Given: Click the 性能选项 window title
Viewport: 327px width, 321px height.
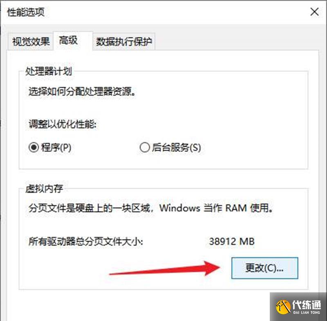Looking at the screenshot, I should (x=26, y=12).
